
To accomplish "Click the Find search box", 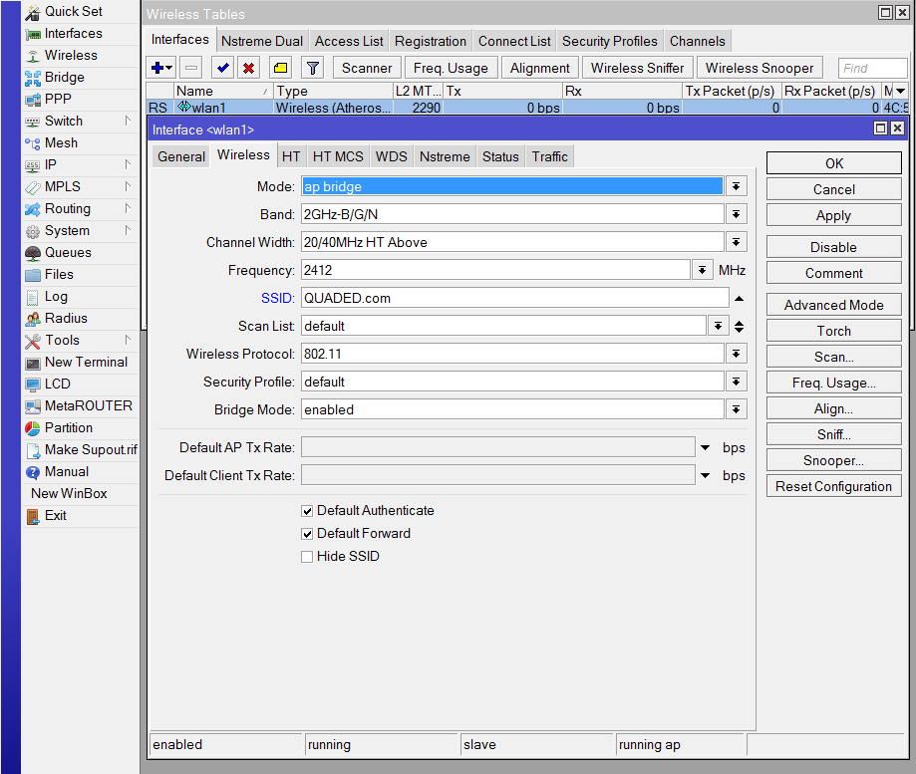I will click(872, 69).
